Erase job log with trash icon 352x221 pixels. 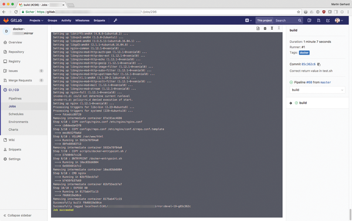pyautogui.click(x=265, y=29)
